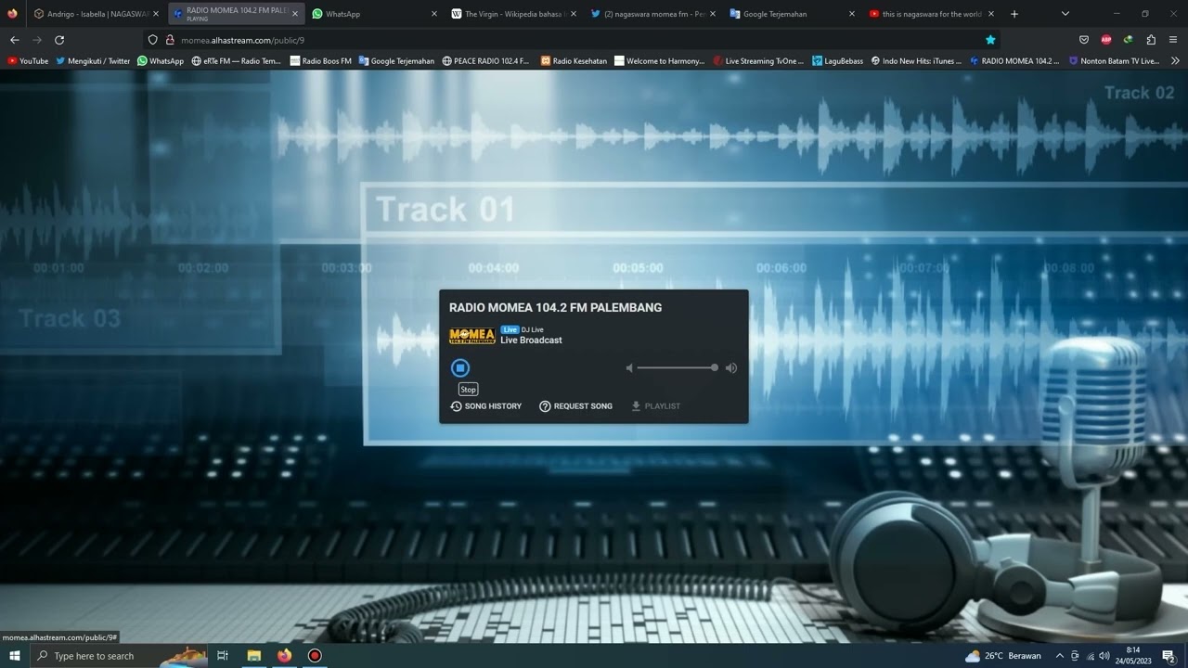The image size is (1188, 668).
Task: Open LaguBebass bookmark
Action: [838, 61]
